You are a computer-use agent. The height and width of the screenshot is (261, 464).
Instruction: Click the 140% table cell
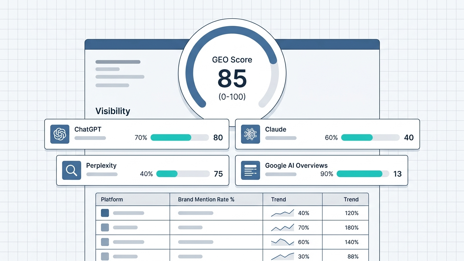tap(352, 242)
